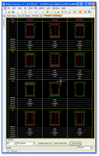
Task: Click the blue Help question mark icon
Action: [x=48, y=12]
